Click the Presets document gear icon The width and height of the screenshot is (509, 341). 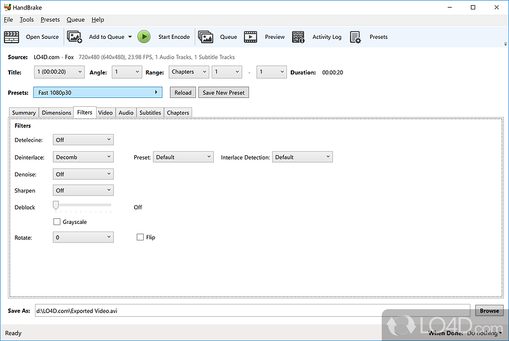pyautogui.click(x=355, y=37)
